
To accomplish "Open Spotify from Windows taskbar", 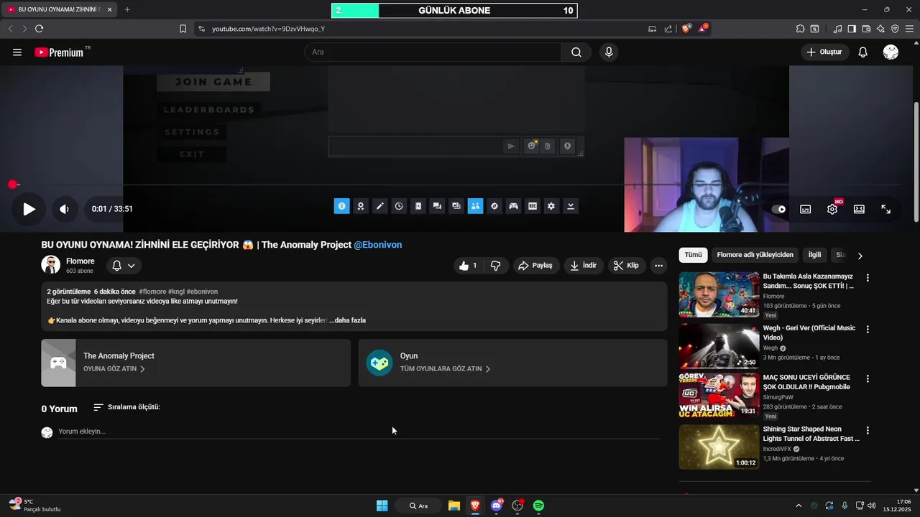I will (x=538, y=506).
